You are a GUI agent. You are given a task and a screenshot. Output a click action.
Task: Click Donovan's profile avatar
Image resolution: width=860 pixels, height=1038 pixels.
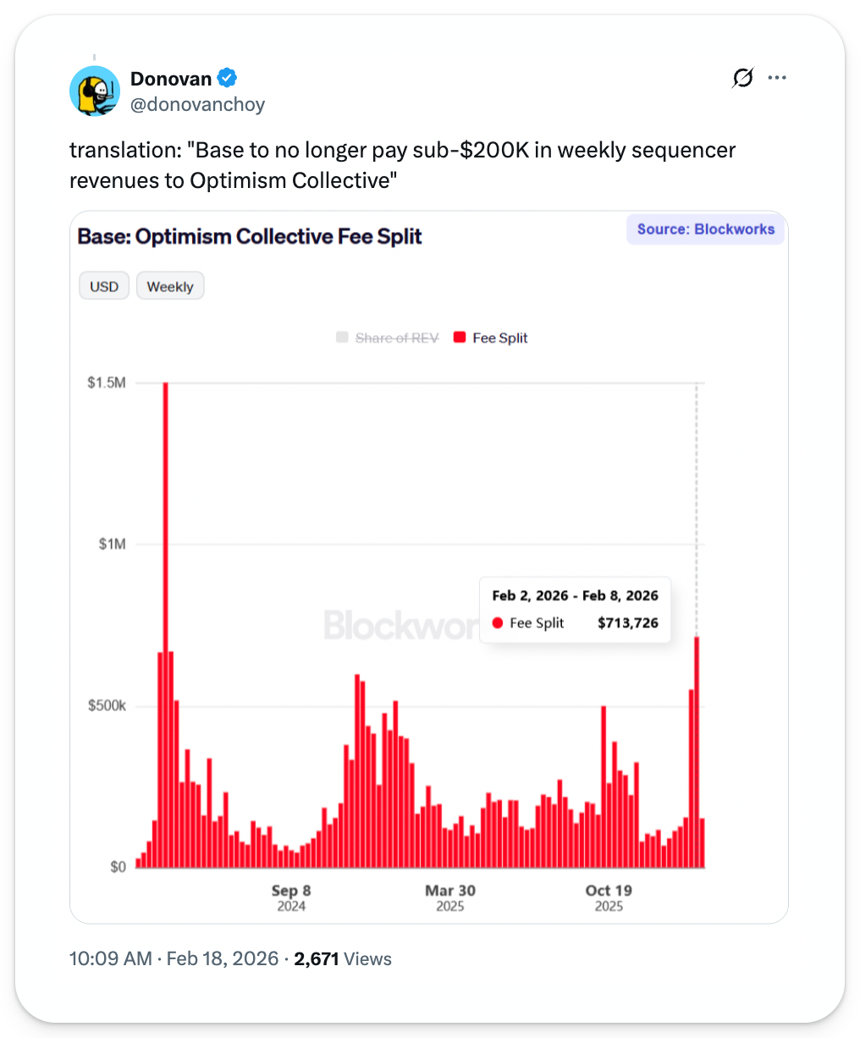(x=95, y=91)
